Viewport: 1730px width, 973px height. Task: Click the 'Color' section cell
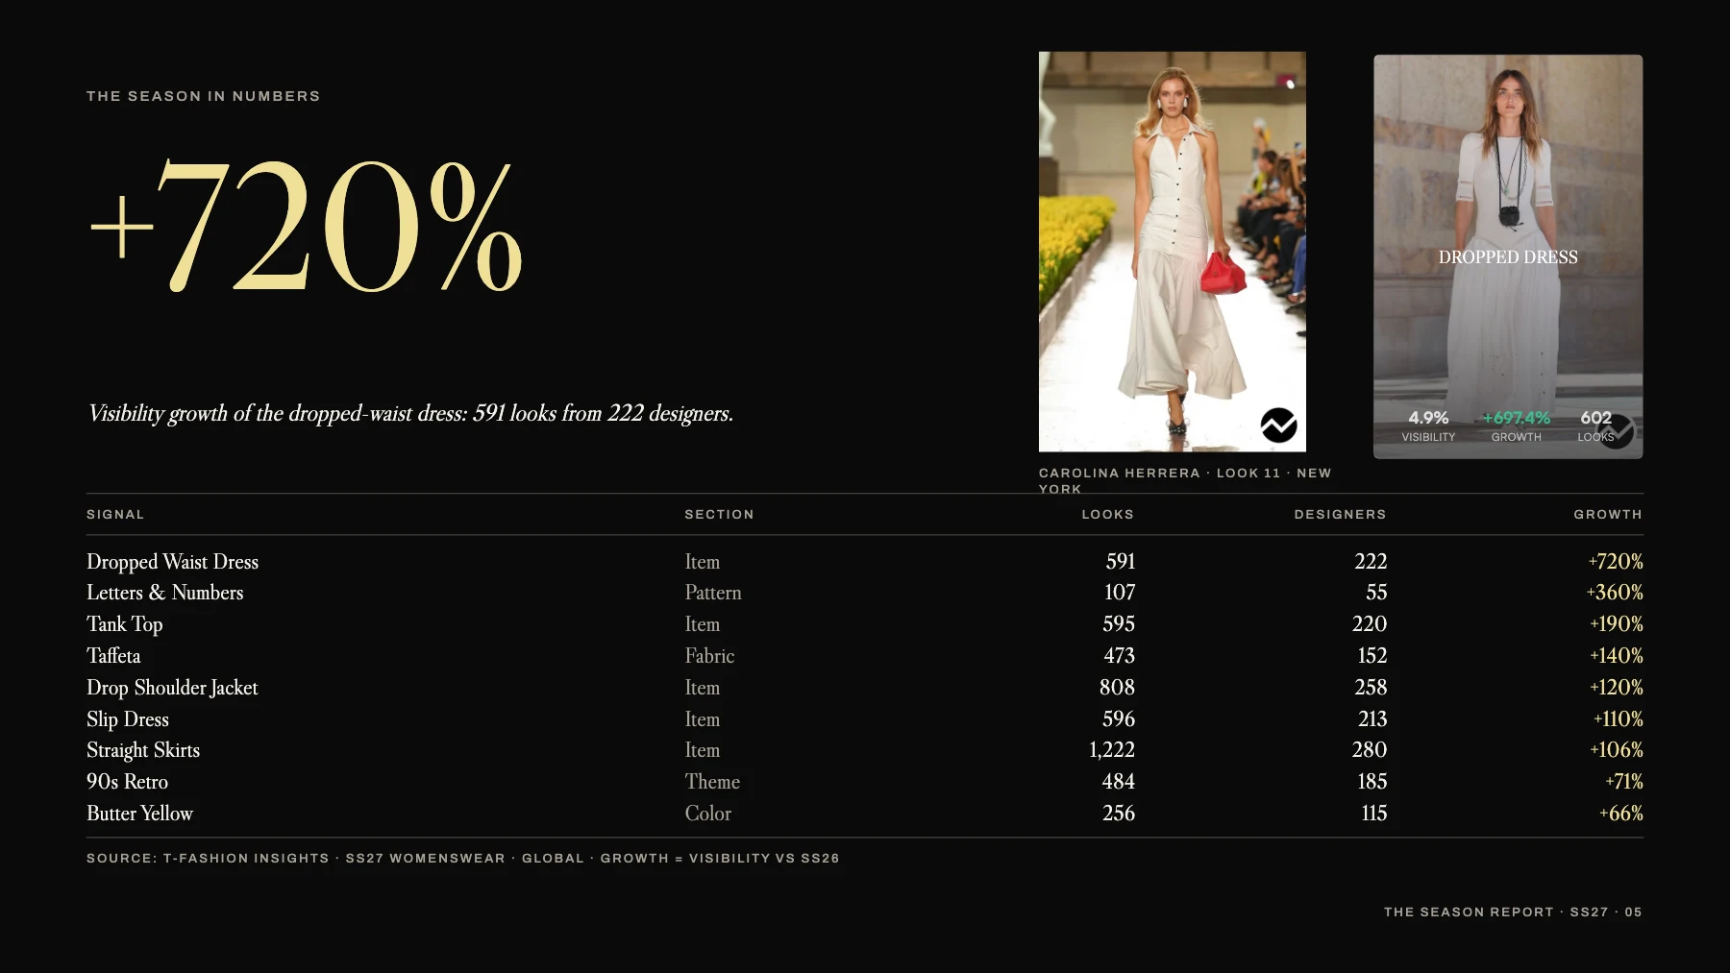[x=708, y=814]
